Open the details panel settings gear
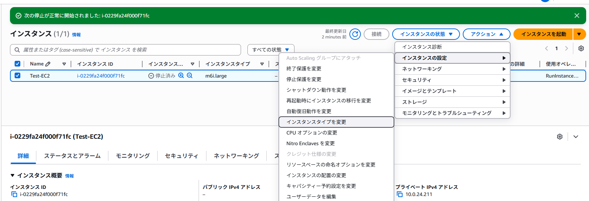This screenshot has height=201, width=589. 560,137
